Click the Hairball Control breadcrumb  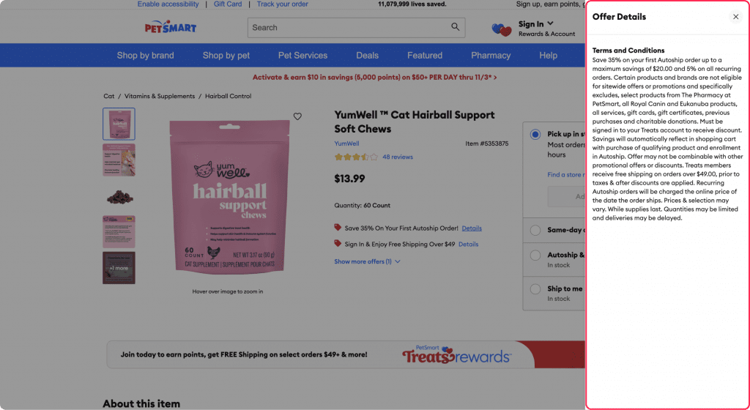229,96
